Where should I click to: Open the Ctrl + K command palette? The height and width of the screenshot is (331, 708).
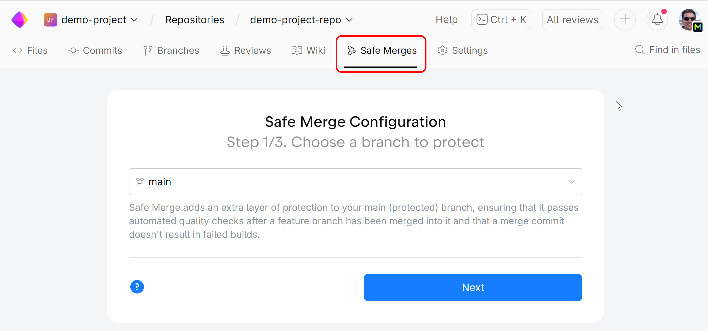click(501, 20)
